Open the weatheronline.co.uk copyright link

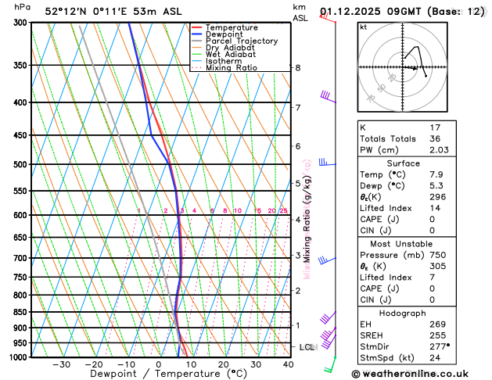point(410,374)
